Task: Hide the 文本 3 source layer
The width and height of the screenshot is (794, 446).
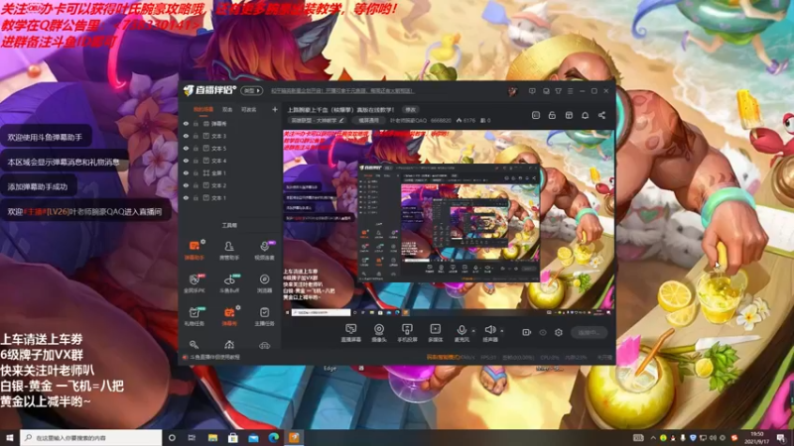Action: click(186, 136)
